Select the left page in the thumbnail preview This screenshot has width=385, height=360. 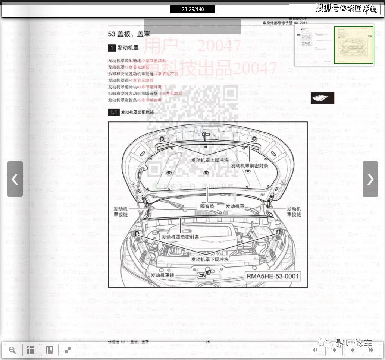(314, 45)
